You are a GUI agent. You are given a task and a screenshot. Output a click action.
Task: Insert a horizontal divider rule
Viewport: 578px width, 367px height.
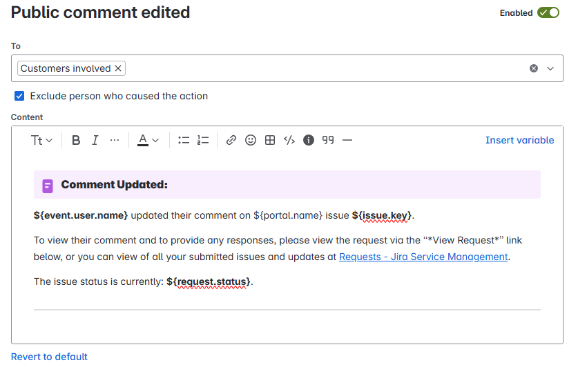347,140
